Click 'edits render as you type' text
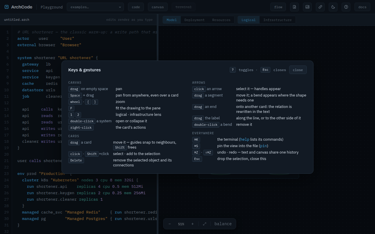The width and height of the screenshot is (375, 234). (x=129, y=20)
